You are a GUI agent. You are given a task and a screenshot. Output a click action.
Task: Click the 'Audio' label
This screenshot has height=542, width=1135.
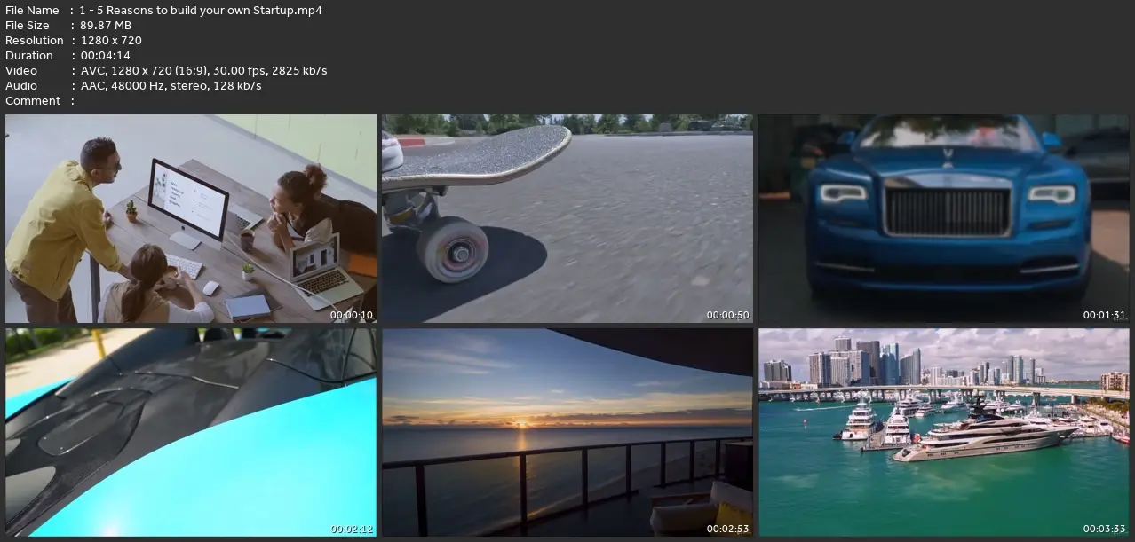21,86
